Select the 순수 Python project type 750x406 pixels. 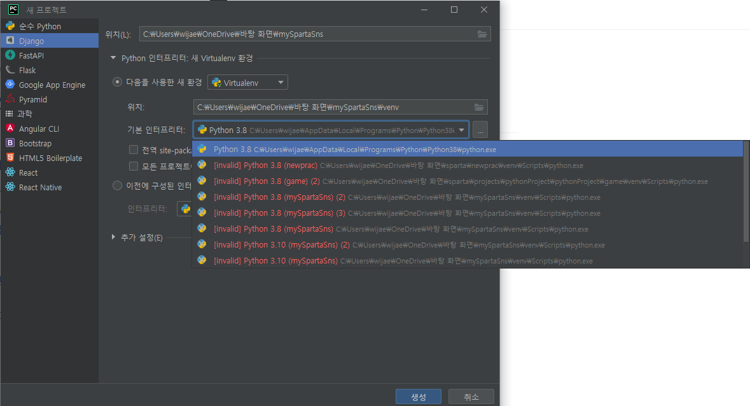(x=50, y=26)
